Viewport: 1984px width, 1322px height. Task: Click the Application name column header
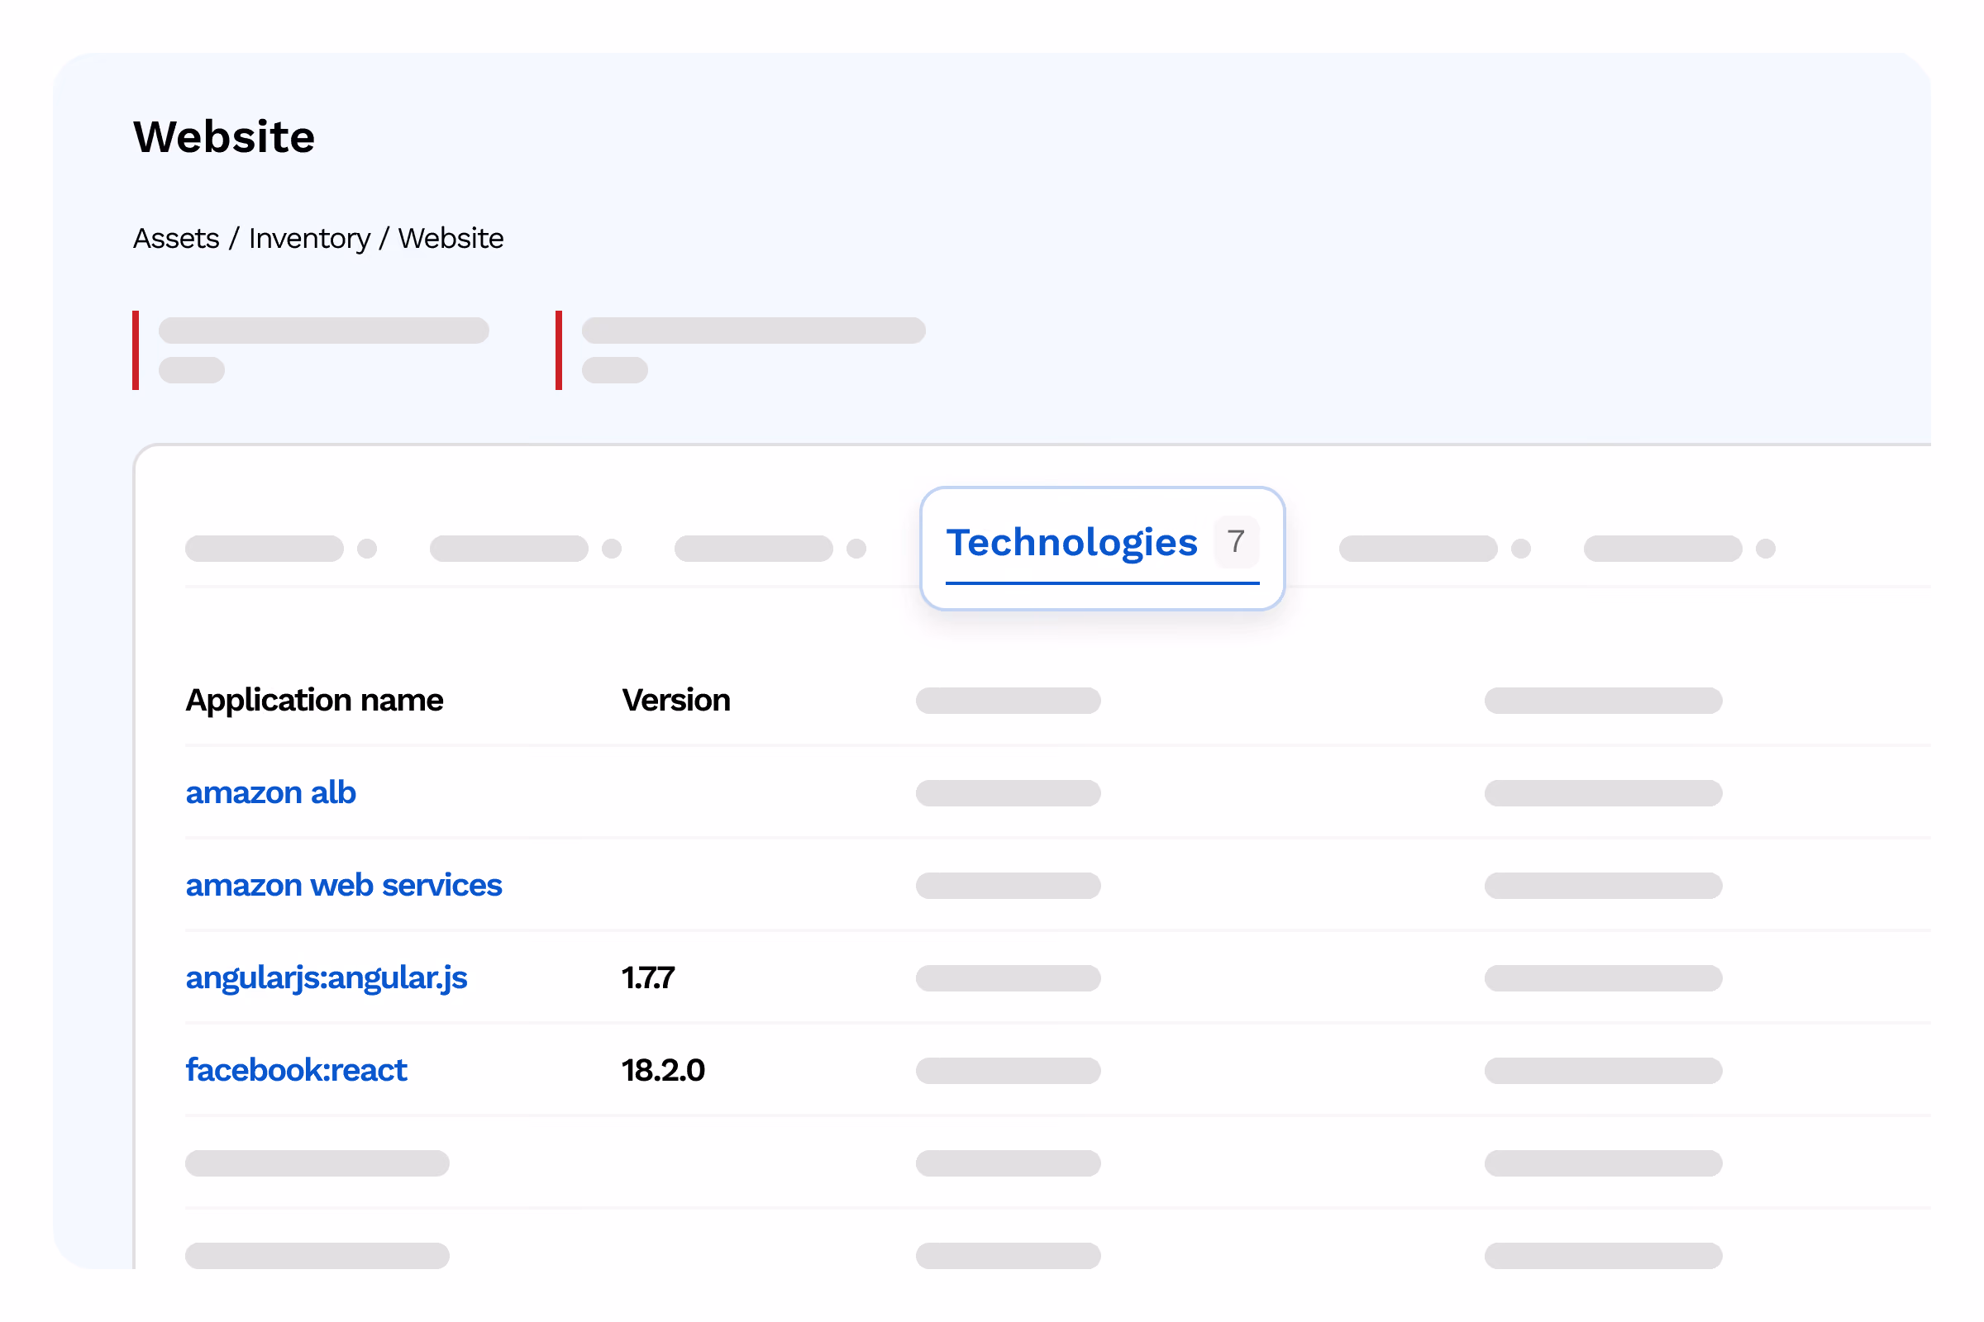point(315,701)
